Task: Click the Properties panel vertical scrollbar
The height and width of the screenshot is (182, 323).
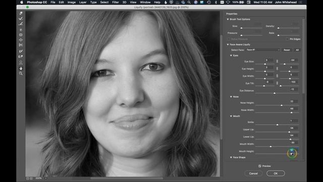Action: (303, 56)
